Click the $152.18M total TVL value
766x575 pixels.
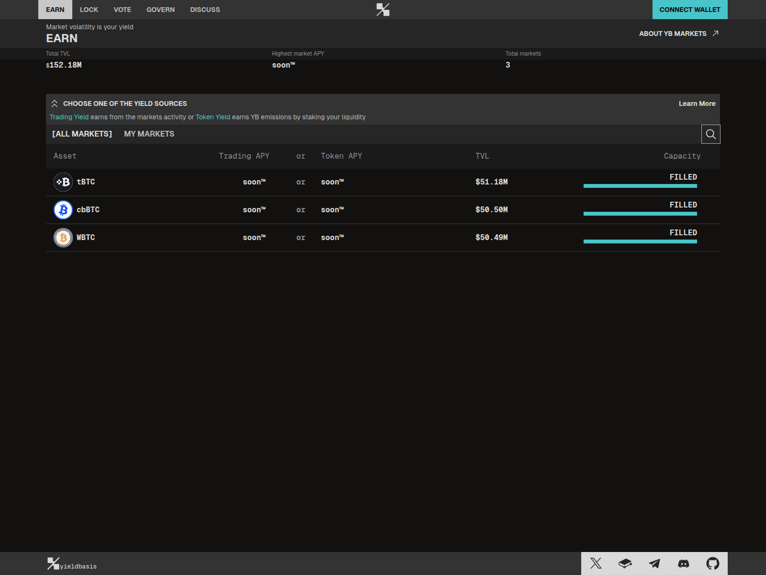click(x=64, y=65)
